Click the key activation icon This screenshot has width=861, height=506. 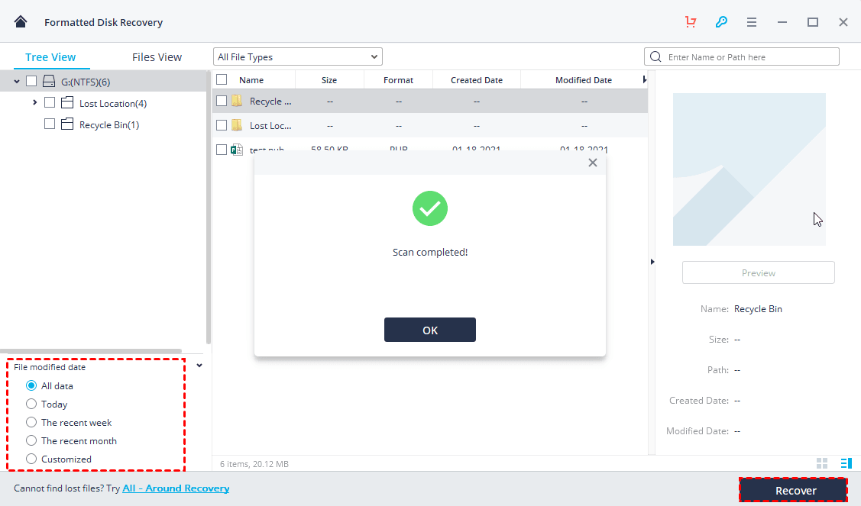pyautogui.click(x=721, y=22)
